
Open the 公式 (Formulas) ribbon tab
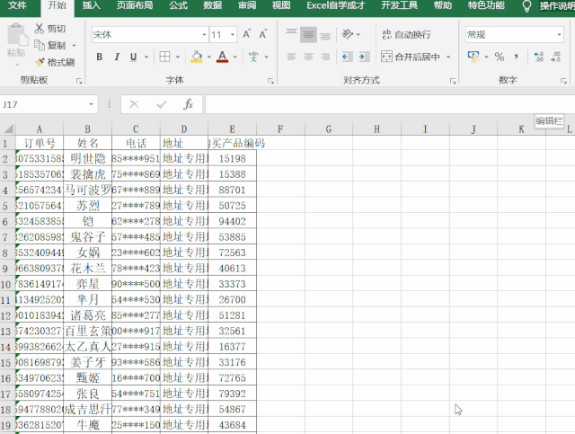pyautogui.click(x=178, y=5)
